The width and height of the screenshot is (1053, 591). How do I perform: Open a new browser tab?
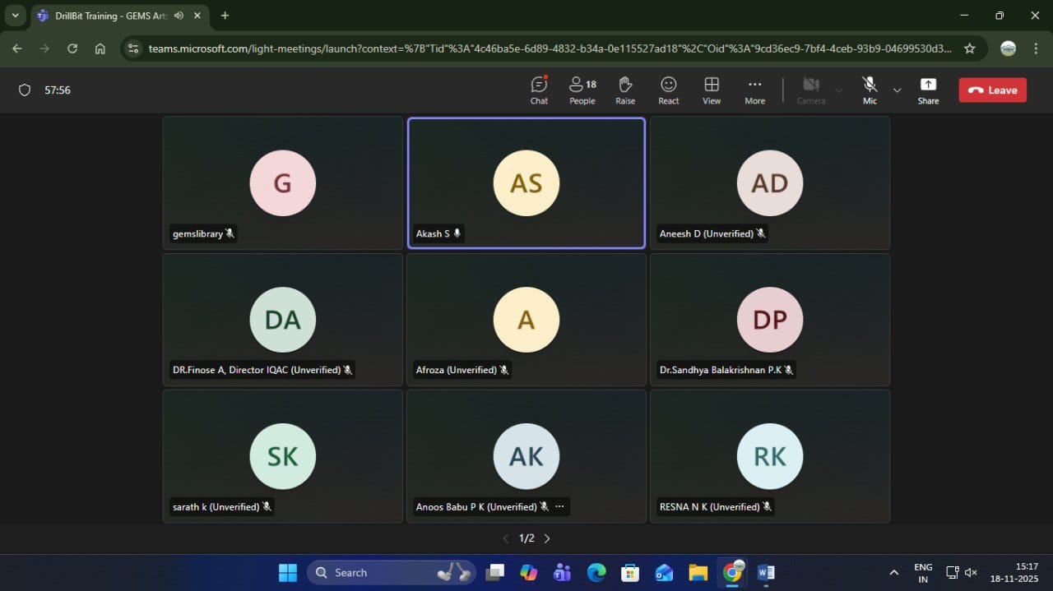tap(225, 16)
